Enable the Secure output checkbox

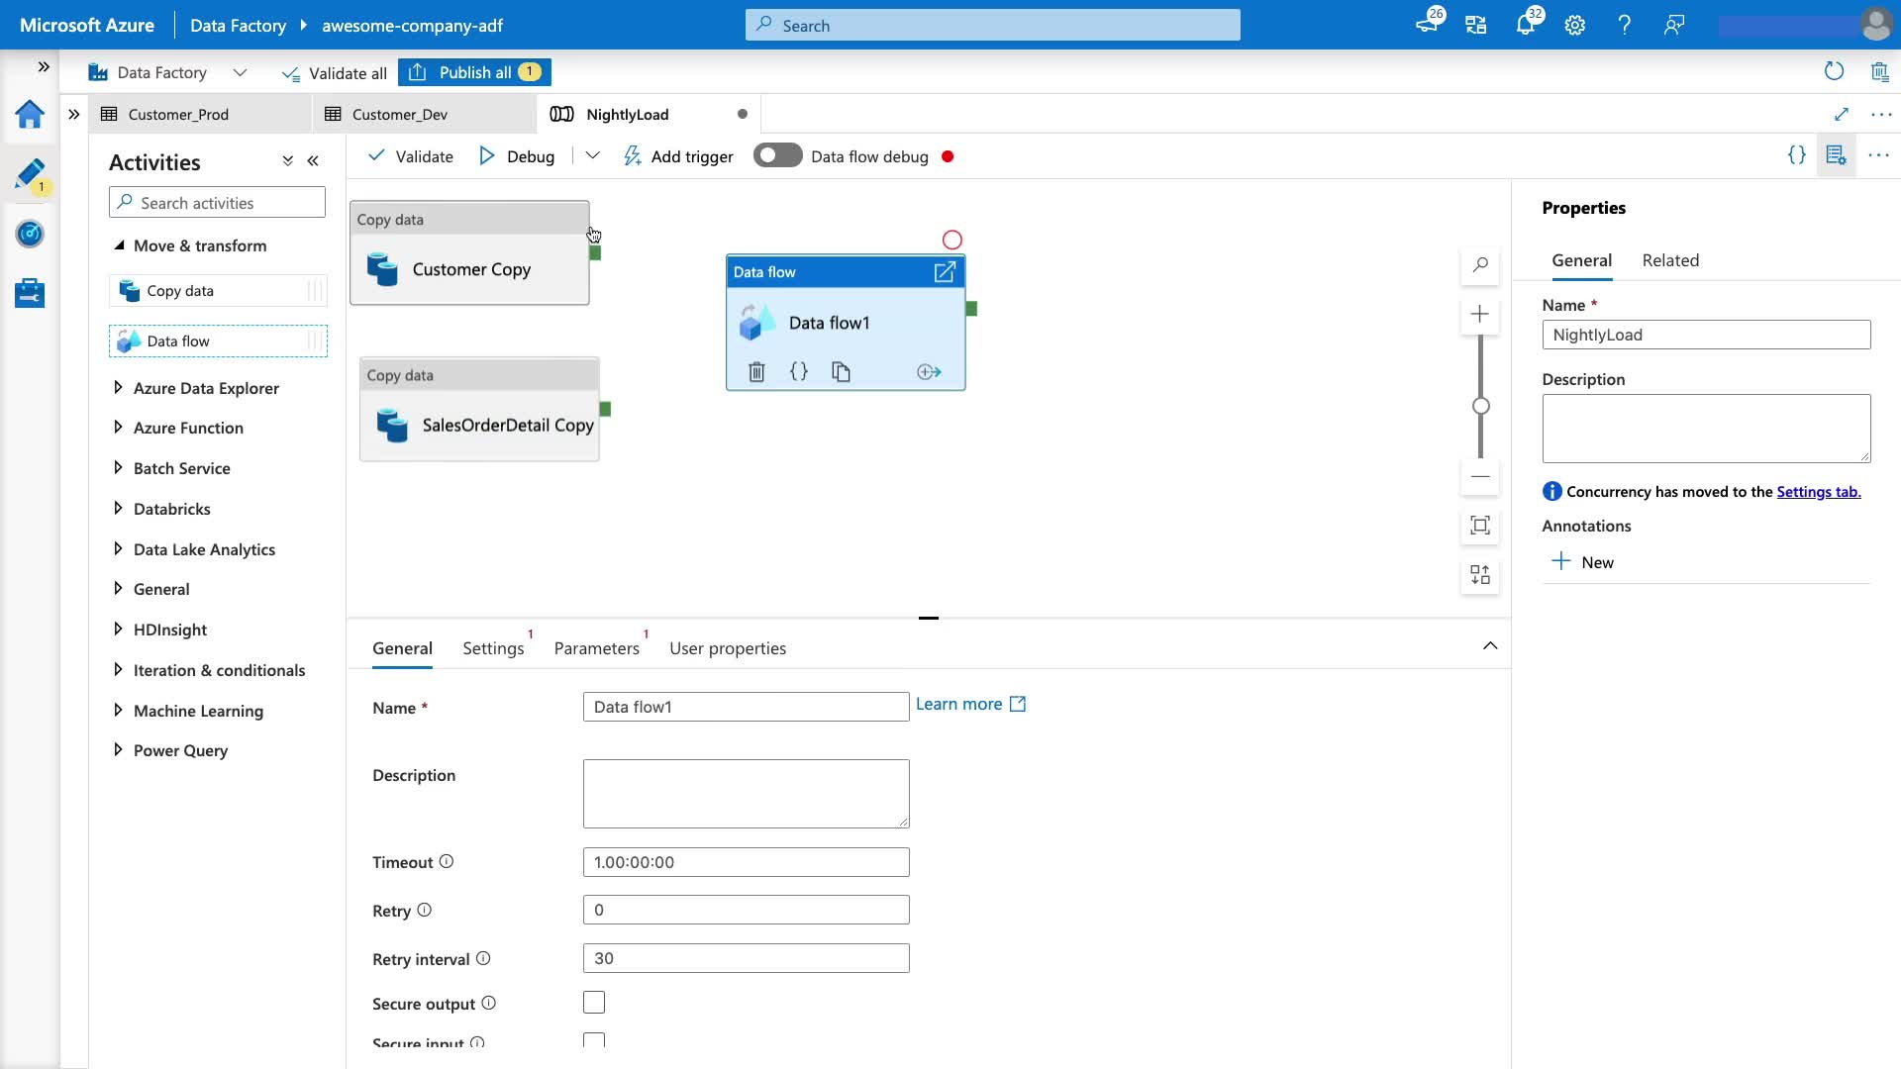point(594,1003)
